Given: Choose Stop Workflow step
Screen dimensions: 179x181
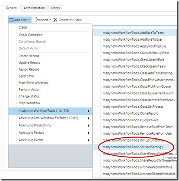Looking at the screenshot, I should pyautogui.click(x=29, y=103).
